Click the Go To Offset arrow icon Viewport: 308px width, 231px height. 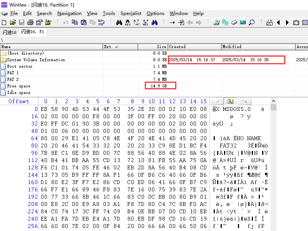pos(172,23)
